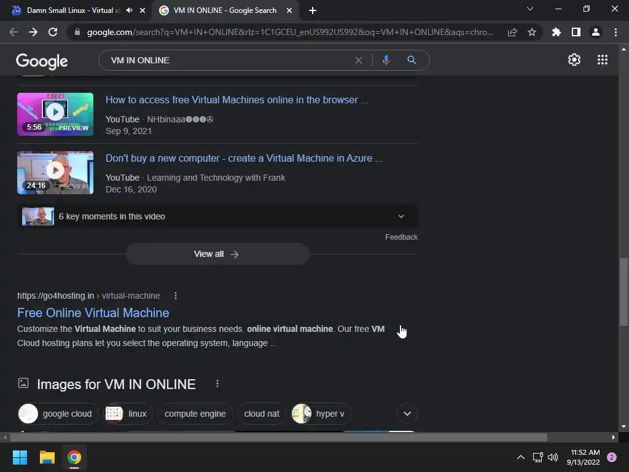
Task: Play the 5:56 video thumbnail preview
Action: [55, 114]
